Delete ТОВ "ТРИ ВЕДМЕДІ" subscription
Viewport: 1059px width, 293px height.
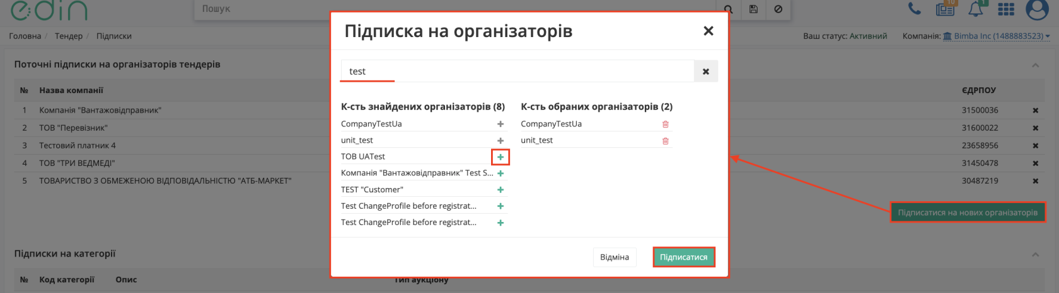pyautogui.click(x=1035, y=163)
